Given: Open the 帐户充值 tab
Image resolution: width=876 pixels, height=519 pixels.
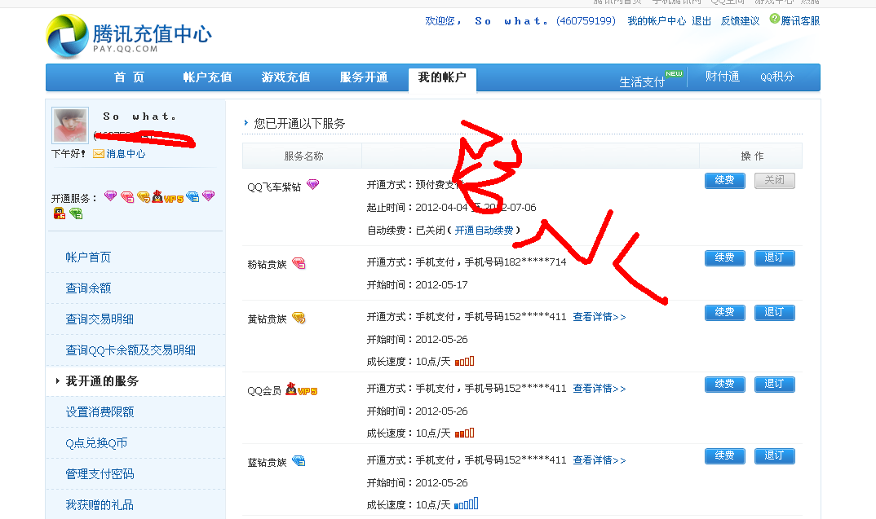Looking at the screenshot, I should [207, 77].
